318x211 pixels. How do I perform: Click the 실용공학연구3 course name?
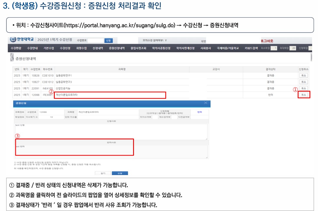pos(64,82)
